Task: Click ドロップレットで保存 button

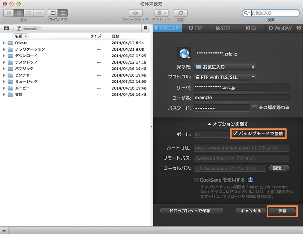Action: pos(192,211)
